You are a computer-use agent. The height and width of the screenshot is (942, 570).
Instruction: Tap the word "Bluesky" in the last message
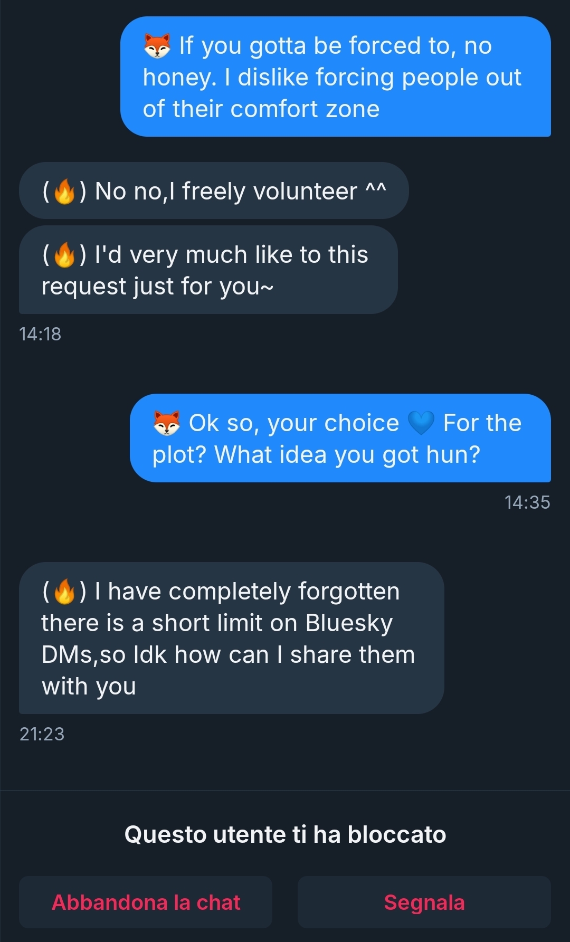(x=349, y=623)
